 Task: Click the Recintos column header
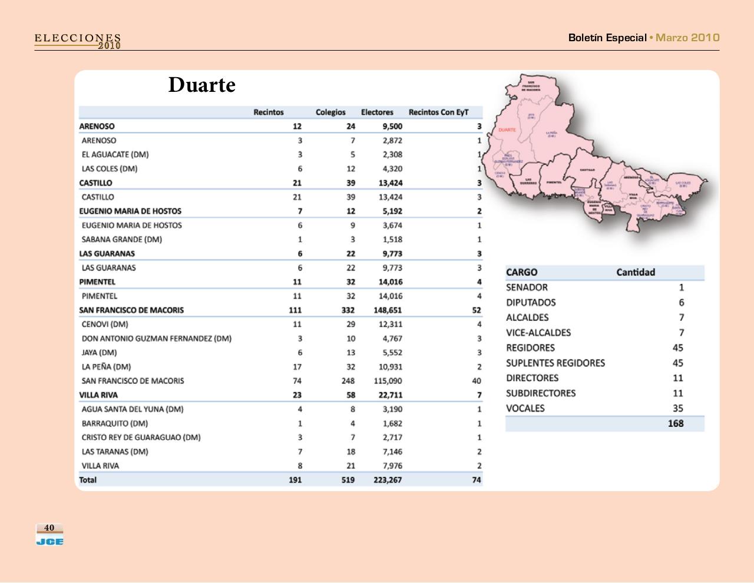click(268, 112)
